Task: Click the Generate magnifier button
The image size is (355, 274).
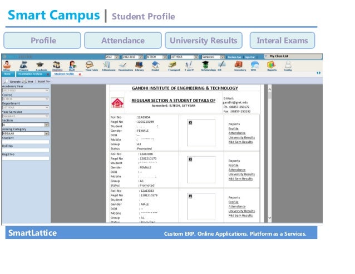Action: coord(13,81)
